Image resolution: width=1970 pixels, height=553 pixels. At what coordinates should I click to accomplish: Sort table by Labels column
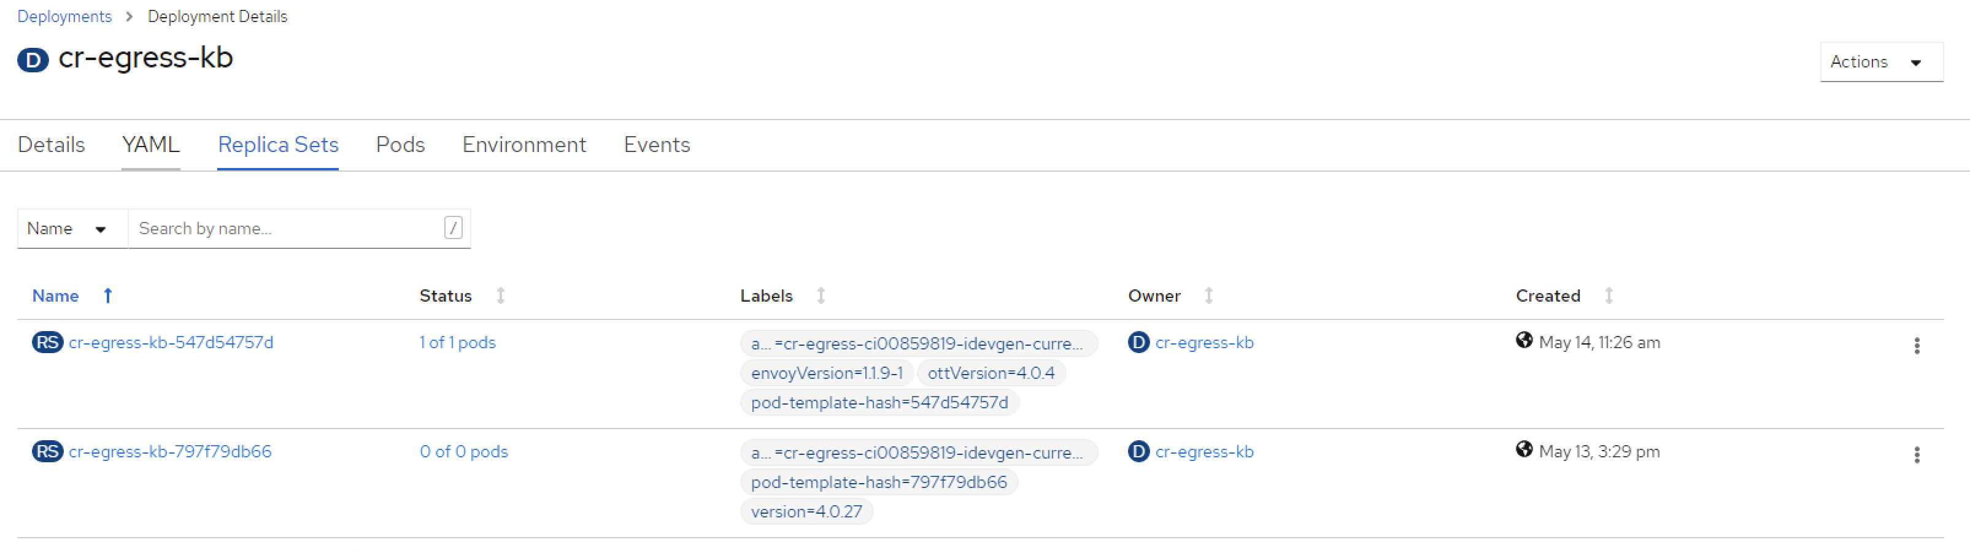coord(821,296)
